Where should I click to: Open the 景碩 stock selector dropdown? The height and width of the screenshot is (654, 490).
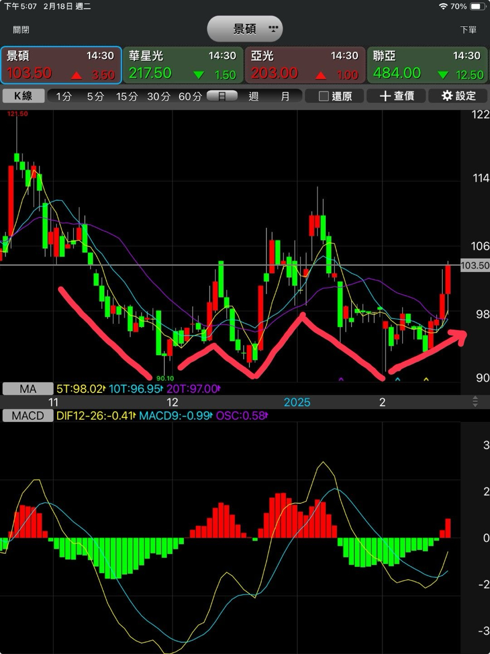point(245,29)
